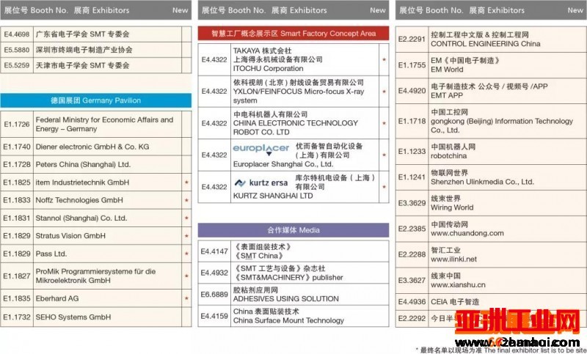The width and height of the screenshot is (587, 354).
Task: Select the 德国展团 Germany Pavilion section banner
Action: pos(96,100)
